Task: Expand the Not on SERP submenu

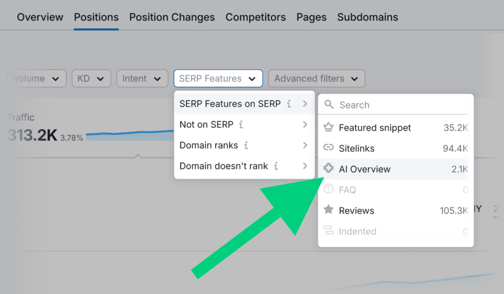Action: tap(244, 125)
